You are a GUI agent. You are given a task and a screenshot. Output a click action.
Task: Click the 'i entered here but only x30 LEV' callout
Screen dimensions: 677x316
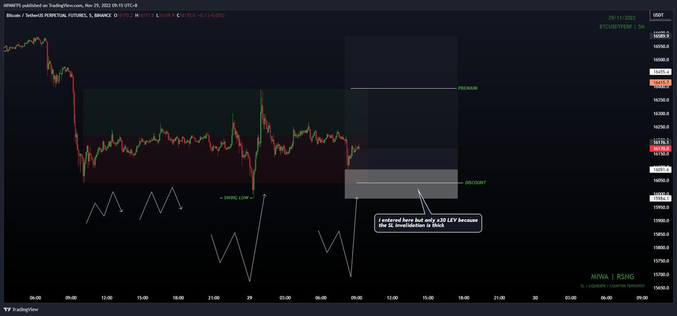tap(429, 222)
